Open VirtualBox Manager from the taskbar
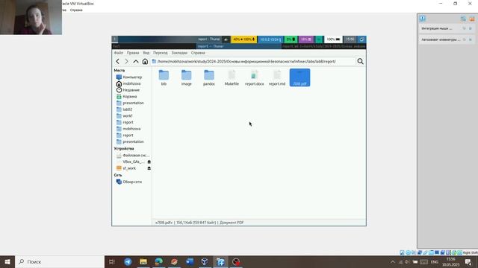This screenshot has height=268, width=478. (205, 261)
